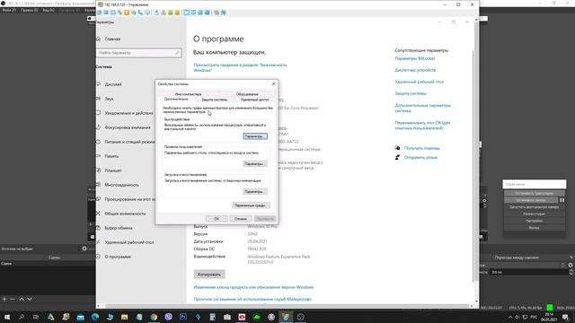Image resolution: width=575 pixels, height=323 pixels.
Task: Open the Оборудование tab
Action: 247,94
